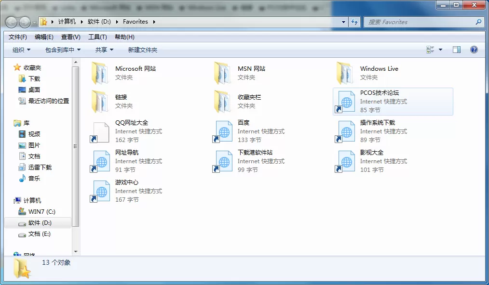Screen dimensions: 489x285
Task: Select the 网址导航 shortcut icon
Action: click(x=100, y=161)
